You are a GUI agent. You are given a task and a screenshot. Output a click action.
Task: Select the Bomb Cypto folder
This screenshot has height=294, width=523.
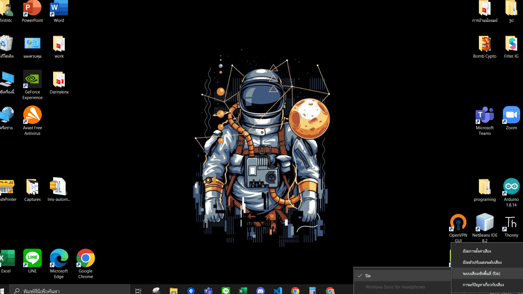(x=485, y=47)
